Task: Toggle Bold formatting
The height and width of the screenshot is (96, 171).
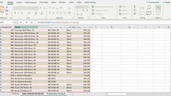Action: pos(15,13)
